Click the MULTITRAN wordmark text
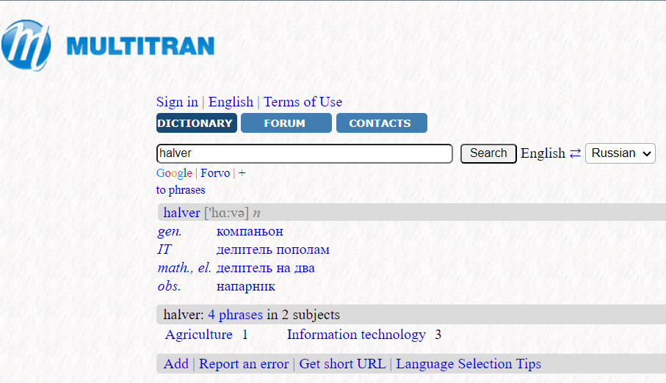This screenshot has width=666, height=383. click(140, 46)
